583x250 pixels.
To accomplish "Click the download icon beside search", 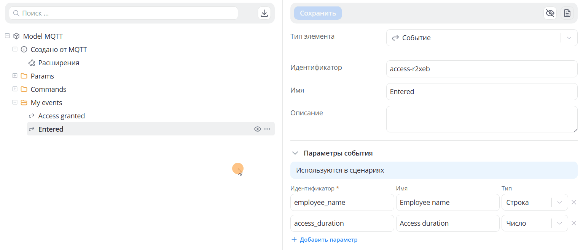I will click(x=264, y=13).
